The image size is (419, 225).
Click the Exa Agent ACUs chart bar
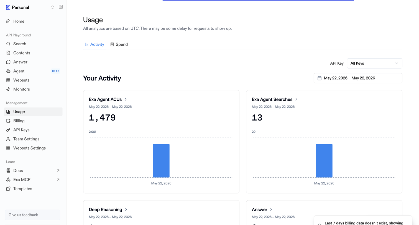[161, 161]
